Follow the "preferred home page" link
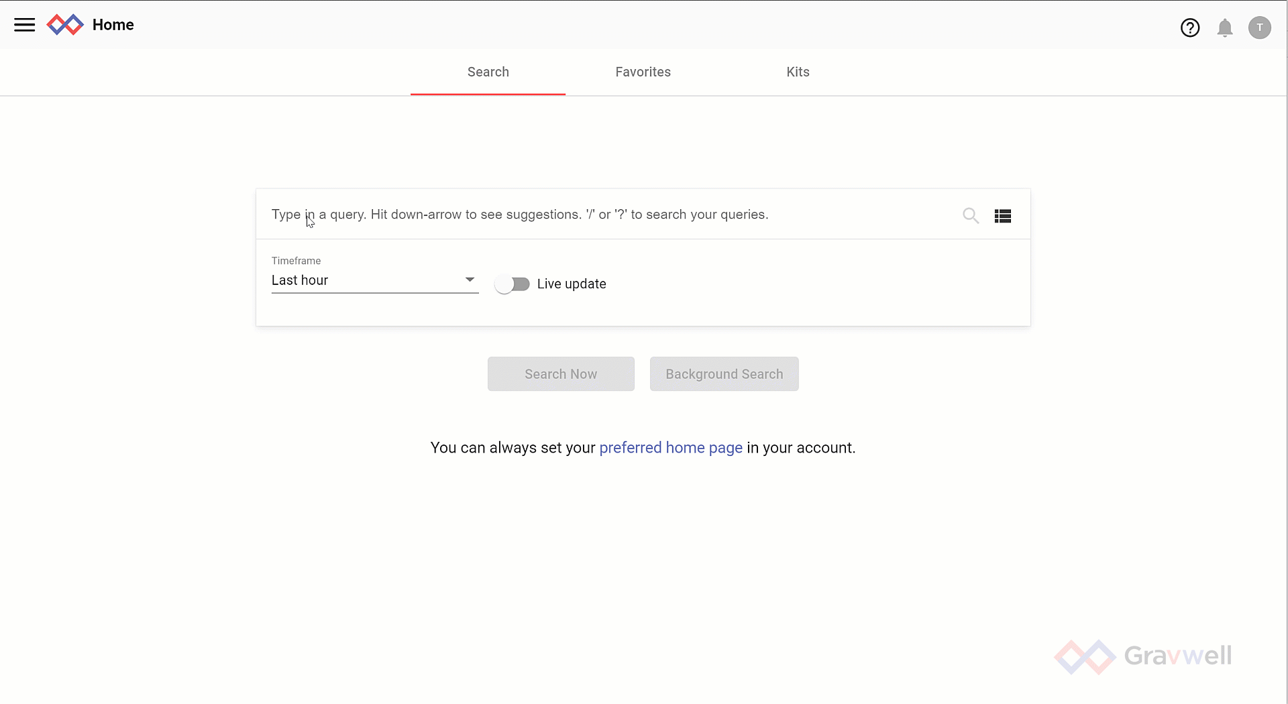The image size is (1288, 704). tap(670, 448)
